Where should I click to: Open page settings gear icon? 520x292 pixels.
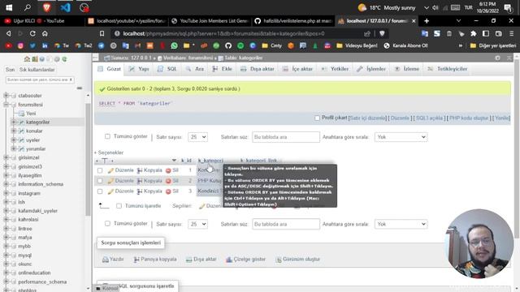[497, 58]
